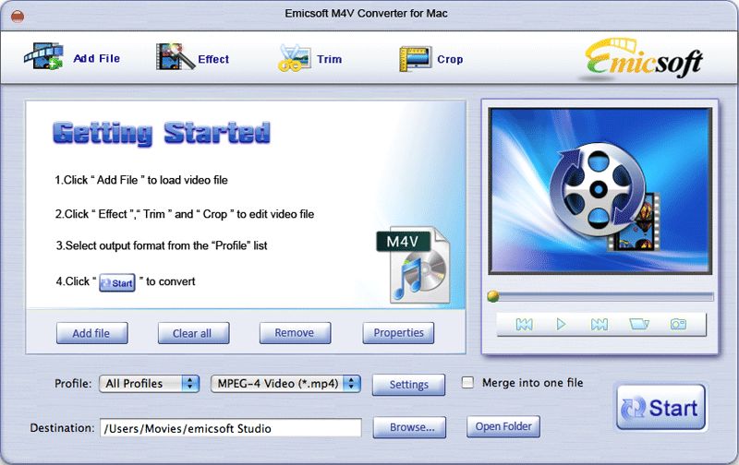Play the preview video
The width and height of the screenshot is (739, 465).
[x=561, y=324]
